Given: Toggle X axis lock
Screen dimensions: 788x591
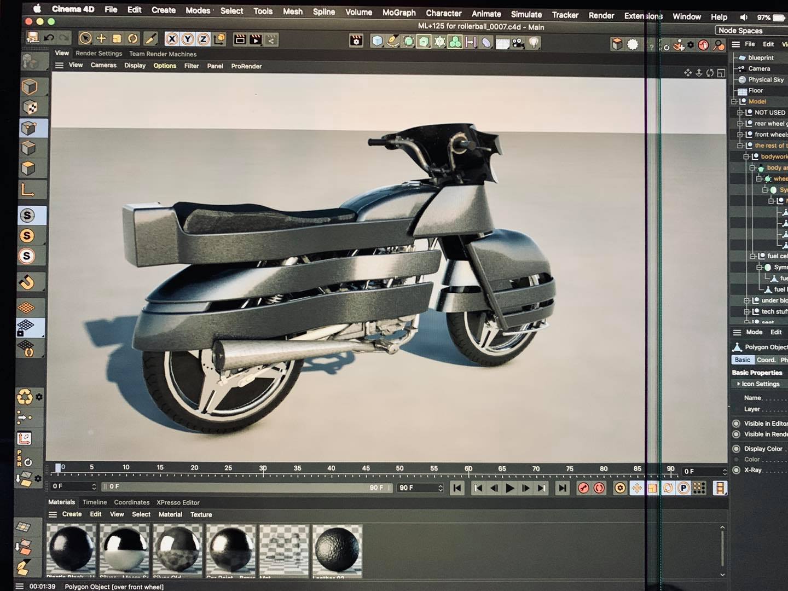Looking at the screenshot, I should 172,39.
